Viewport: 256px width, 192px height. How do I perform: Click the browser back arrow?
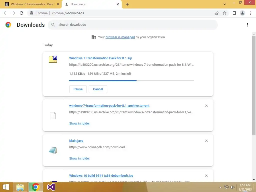click(5, 13)
